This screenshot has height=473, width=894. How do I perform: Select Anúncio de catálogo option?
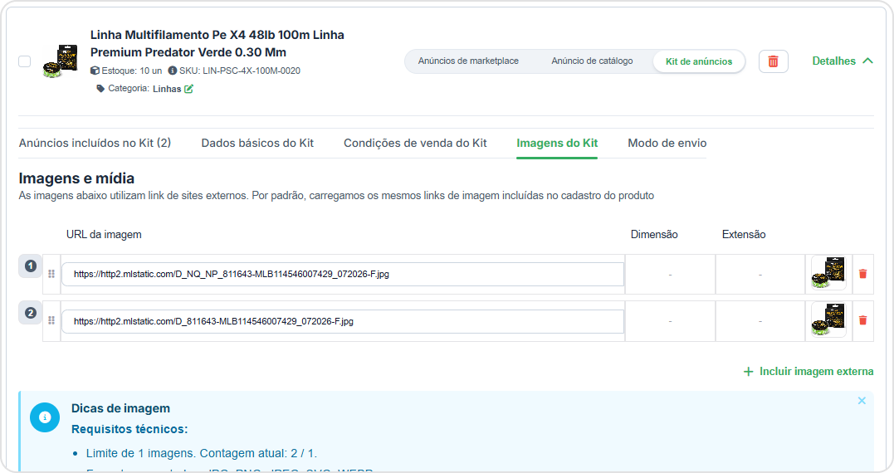(592, 61)
